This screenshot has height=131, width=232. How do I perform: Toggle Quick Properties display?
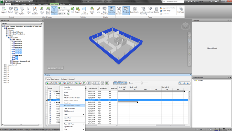coord(104,11)
